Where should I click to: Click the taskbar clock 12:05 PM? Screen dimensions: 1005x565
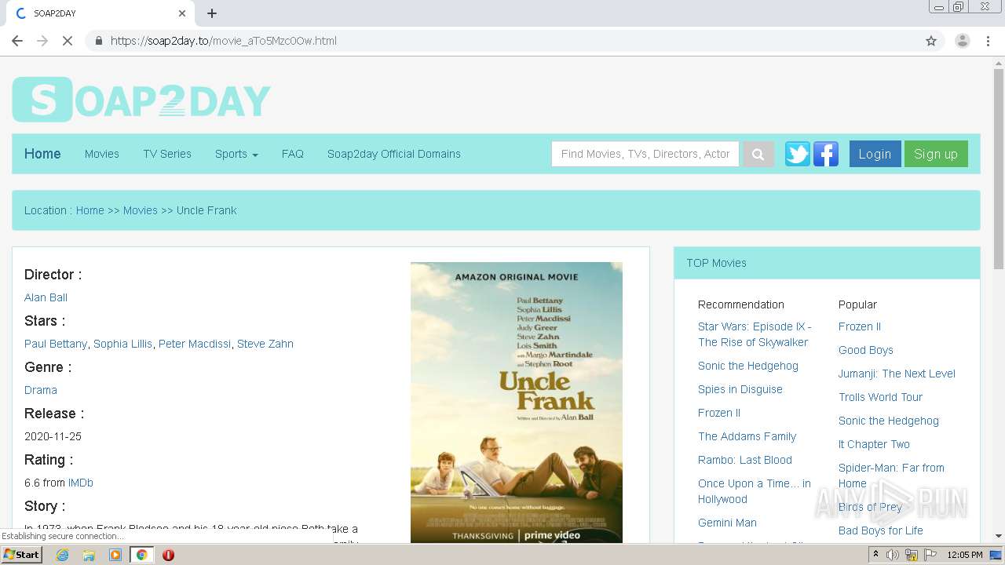[x=965, y=555]
